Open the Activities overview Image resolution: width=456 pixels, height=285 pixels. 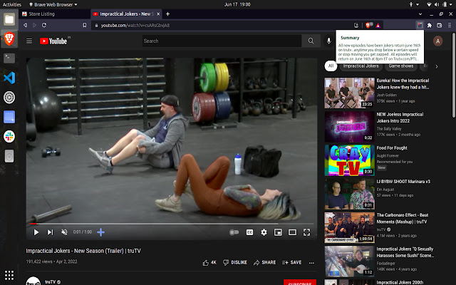[x=12, y=4]
